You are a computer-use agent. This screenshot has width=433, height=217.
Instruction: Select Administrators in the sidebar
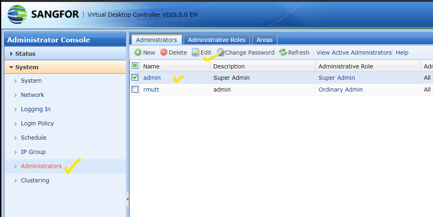41,166
